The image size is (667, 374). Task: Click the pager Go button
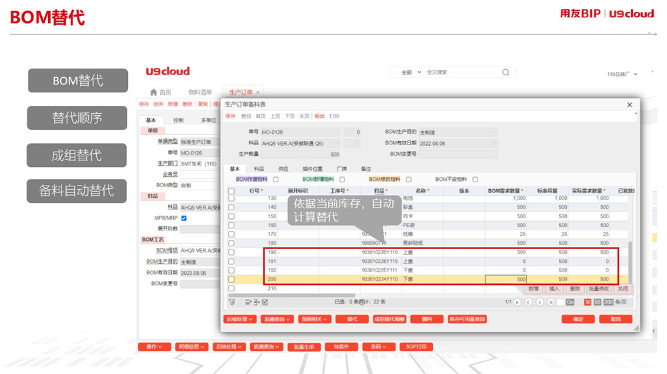[x=570, y=302]
